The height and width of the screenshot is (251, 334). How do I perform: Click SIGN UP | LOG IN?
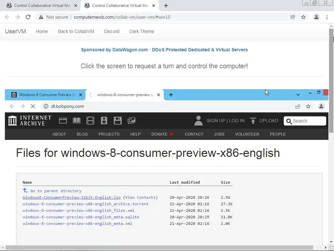[225, 121]
